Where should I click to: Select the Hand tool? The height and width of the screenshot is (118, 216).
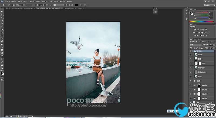pos(2,65)
